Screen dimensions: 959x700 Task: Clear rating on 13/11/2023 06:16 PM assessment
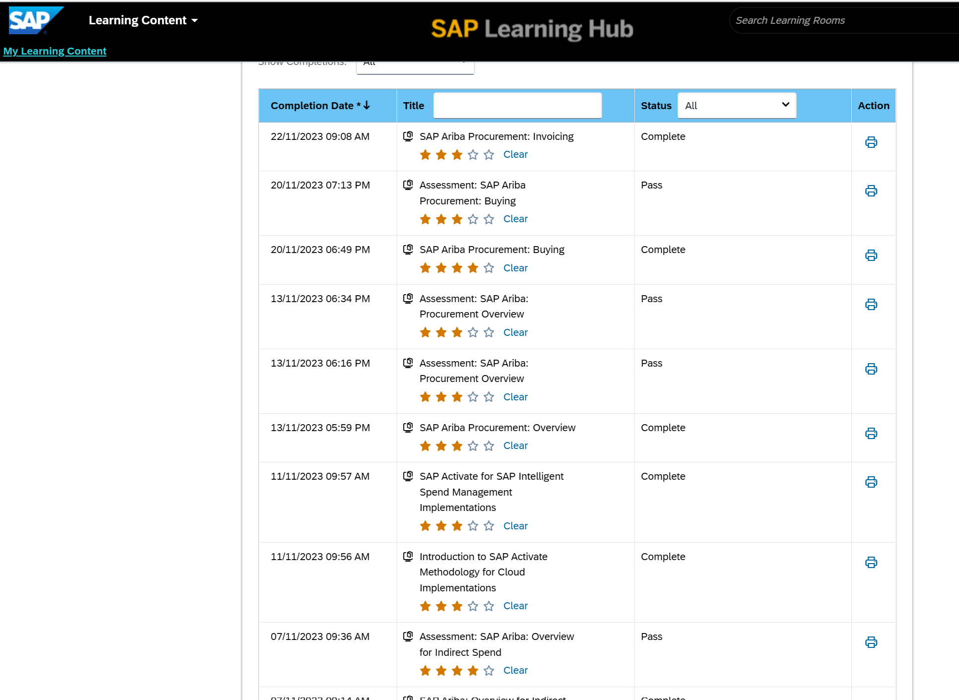pos(515,397)
